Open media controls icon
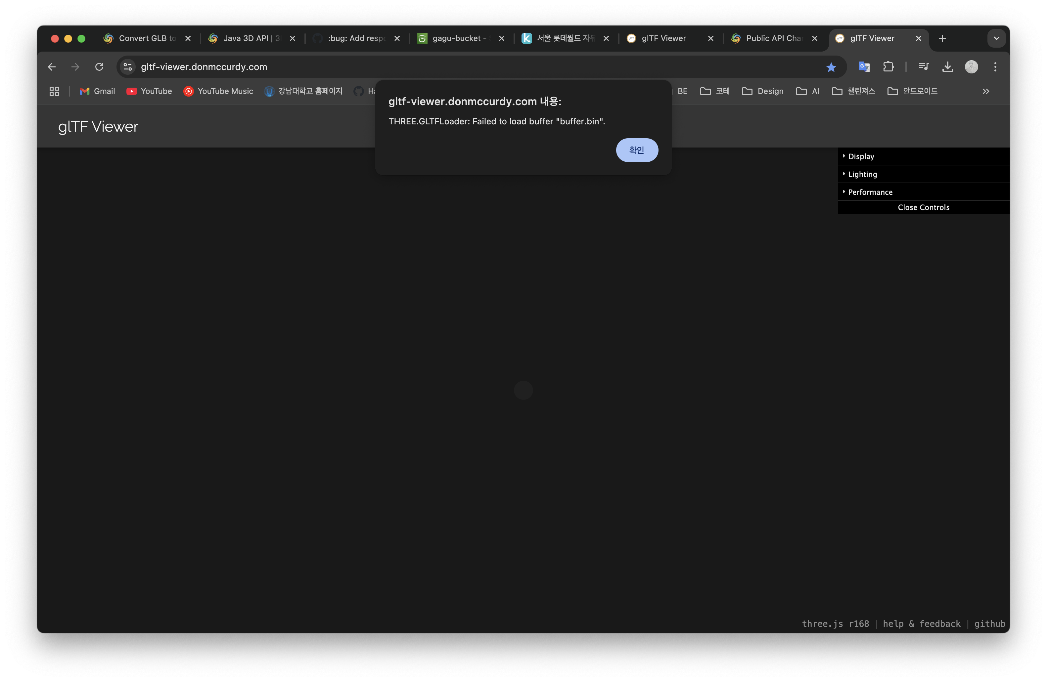Image resolution: width=1047 pixels, height=682 pixels. click(923, 67)
